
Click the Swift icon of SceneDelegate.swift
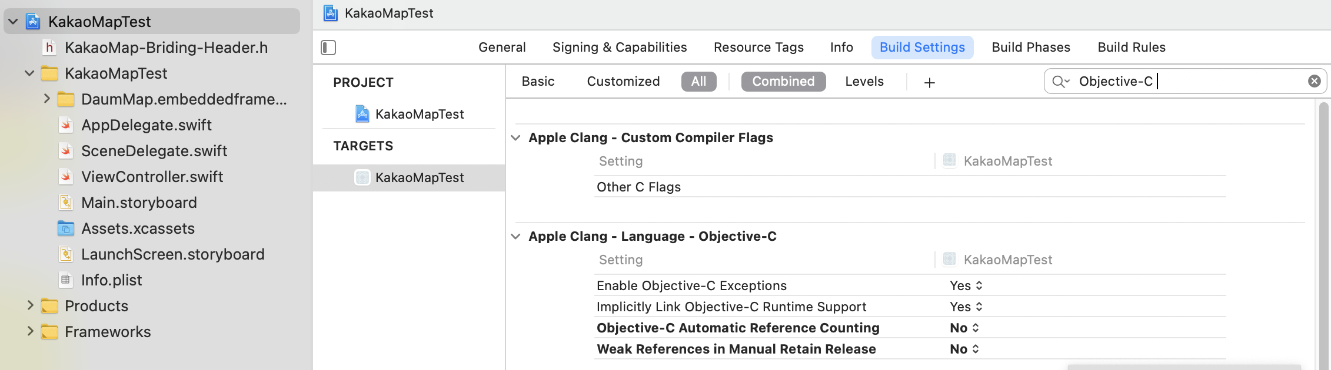tap(66, 151)
